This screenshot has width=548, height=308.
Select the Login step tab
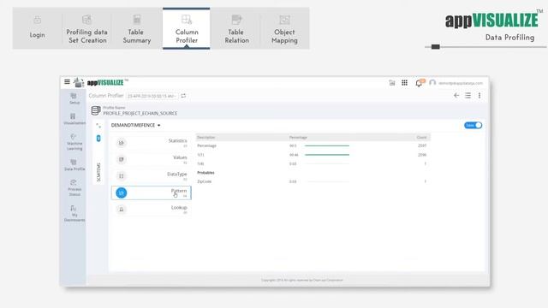(37, 28)
